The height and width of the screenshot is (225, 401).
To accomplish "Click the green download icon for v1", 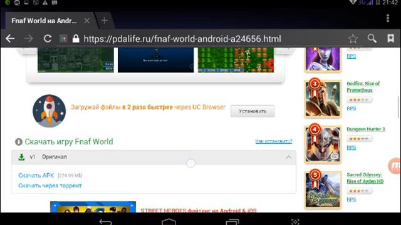I will point(22,157).
